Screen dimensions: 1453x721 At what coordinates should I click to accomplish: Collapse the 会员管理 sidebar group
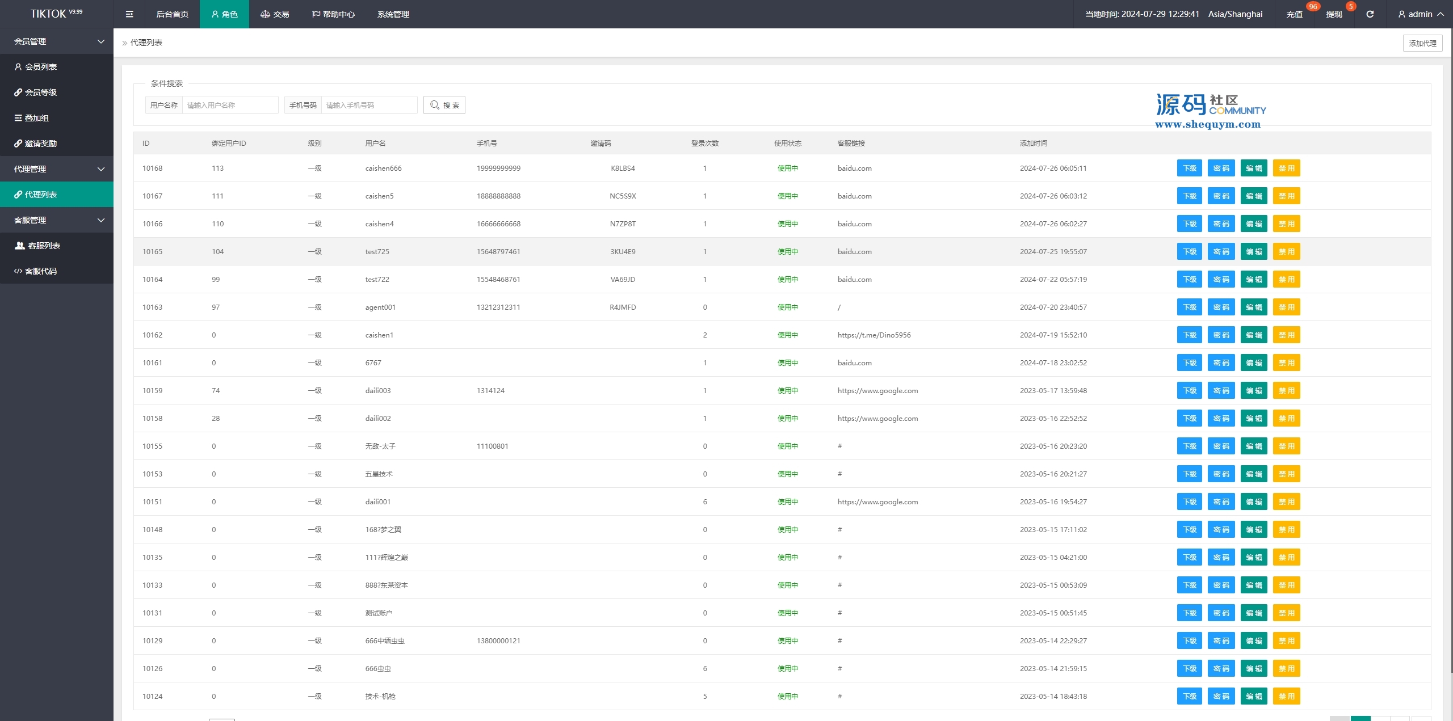coord(57,41)
